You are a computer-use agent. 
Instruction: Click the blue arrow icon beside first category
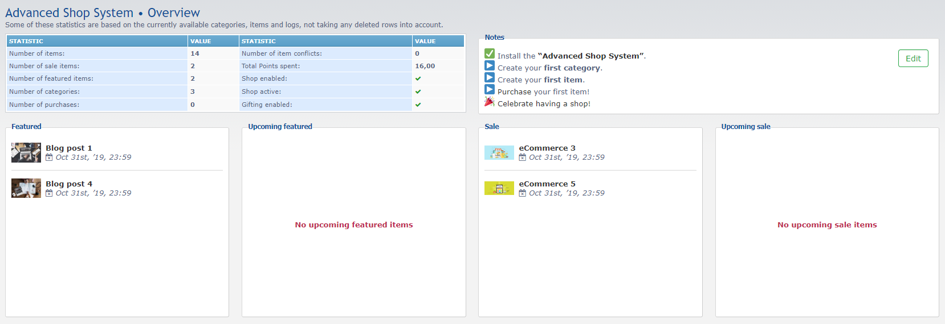(490, 66)
